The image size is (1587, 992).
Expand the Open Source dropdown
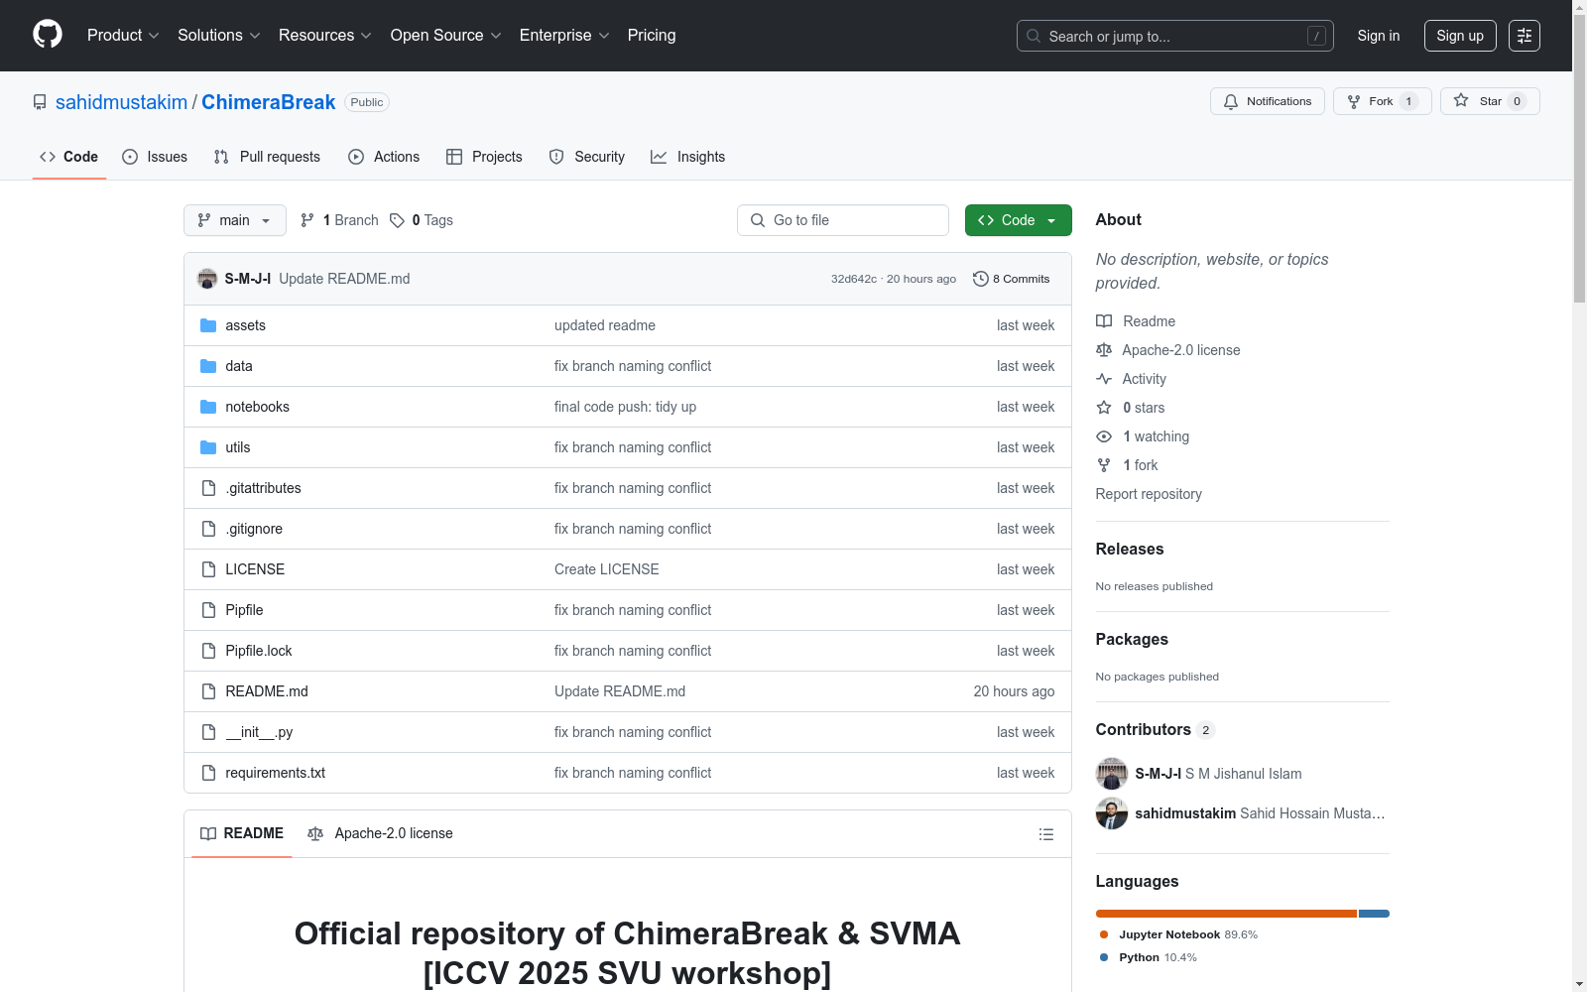click(x=446, y=36)
